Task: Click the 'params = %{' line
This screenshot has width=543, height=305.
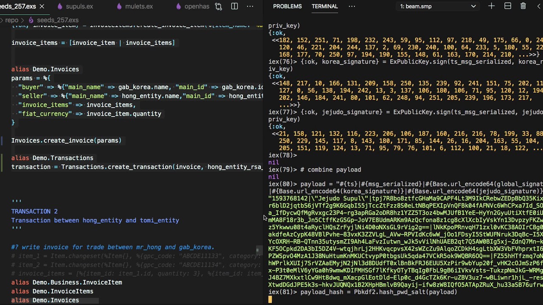Action: click(x=31, y=78)
